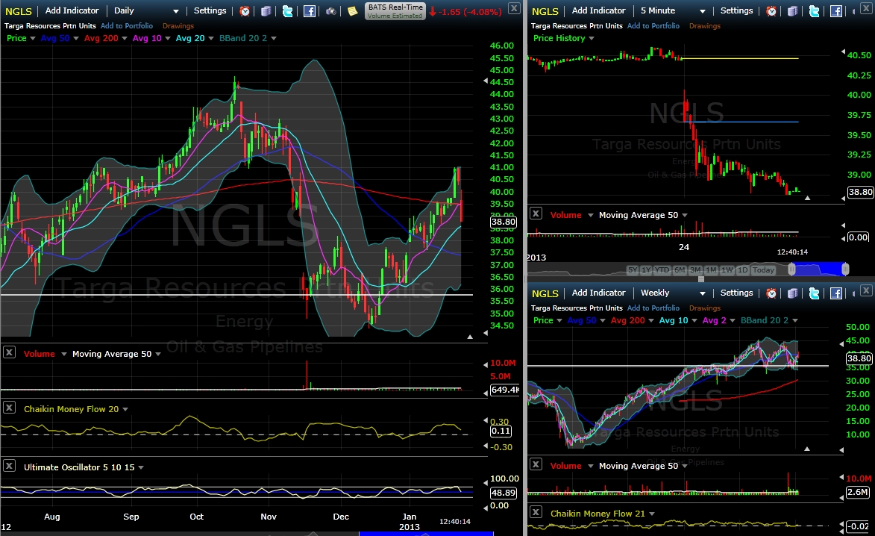Open Settings on 5 Minute chart

click(736, 10)
